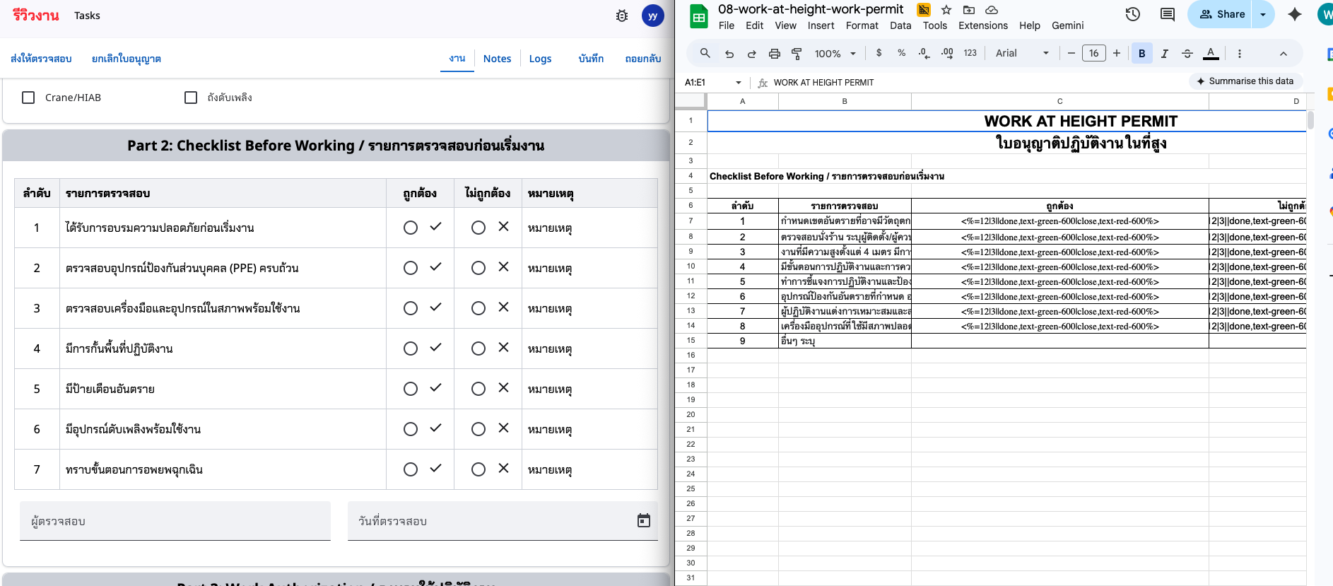Increase font size with plus
The width and height of the screenshot is (1333, 586).
pyautogui.click(x=1117, y=53)
